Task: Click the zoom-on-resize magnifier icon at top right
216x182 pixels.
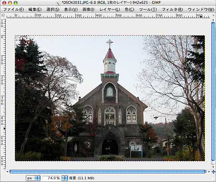Action: point(213,15)
